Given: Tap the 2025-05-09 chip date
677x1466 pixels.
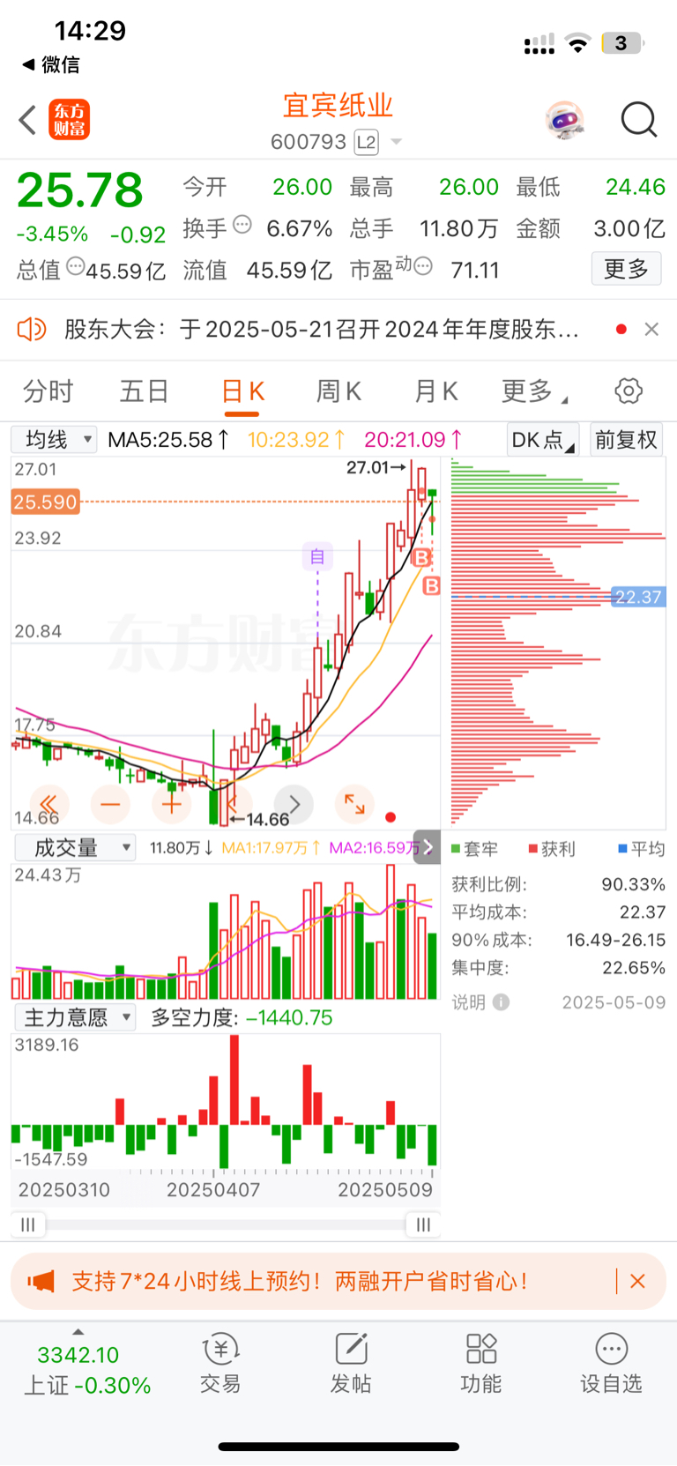Looking at the screenshot, I should [614, 1002].
